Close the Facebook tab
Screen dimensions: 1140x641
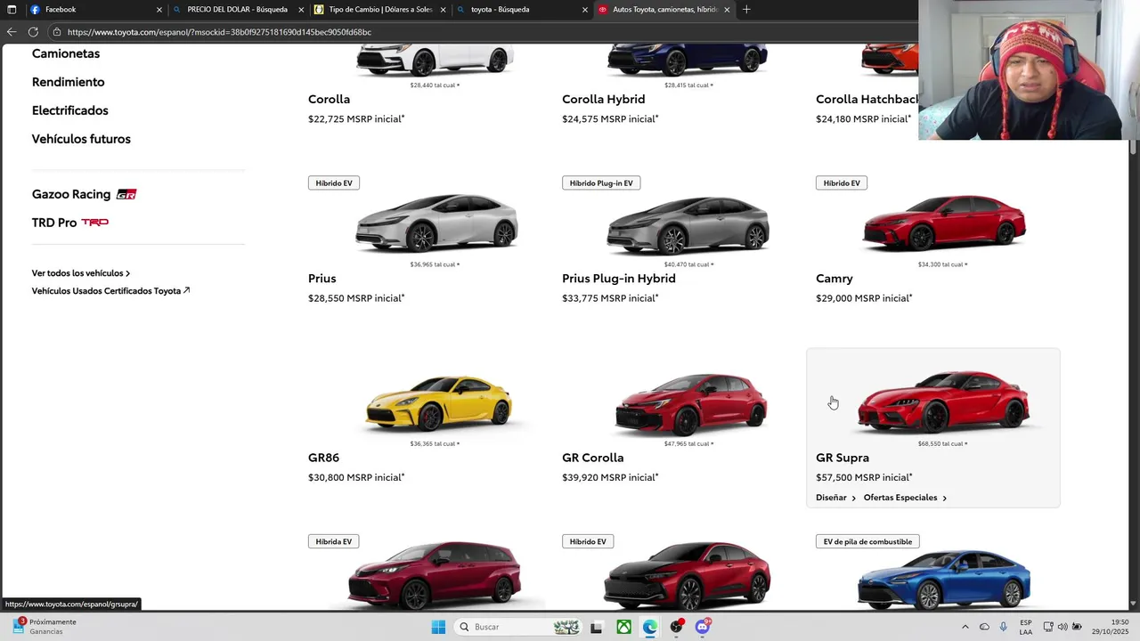click(x=159, y=10)
